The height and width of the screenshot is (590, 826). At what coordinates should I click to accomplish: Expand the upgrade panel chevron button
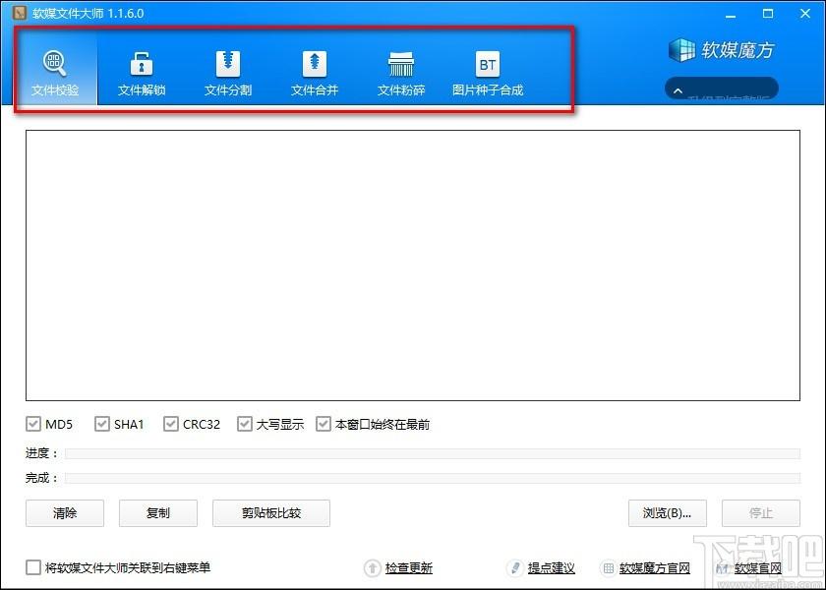tap(678, 90)
